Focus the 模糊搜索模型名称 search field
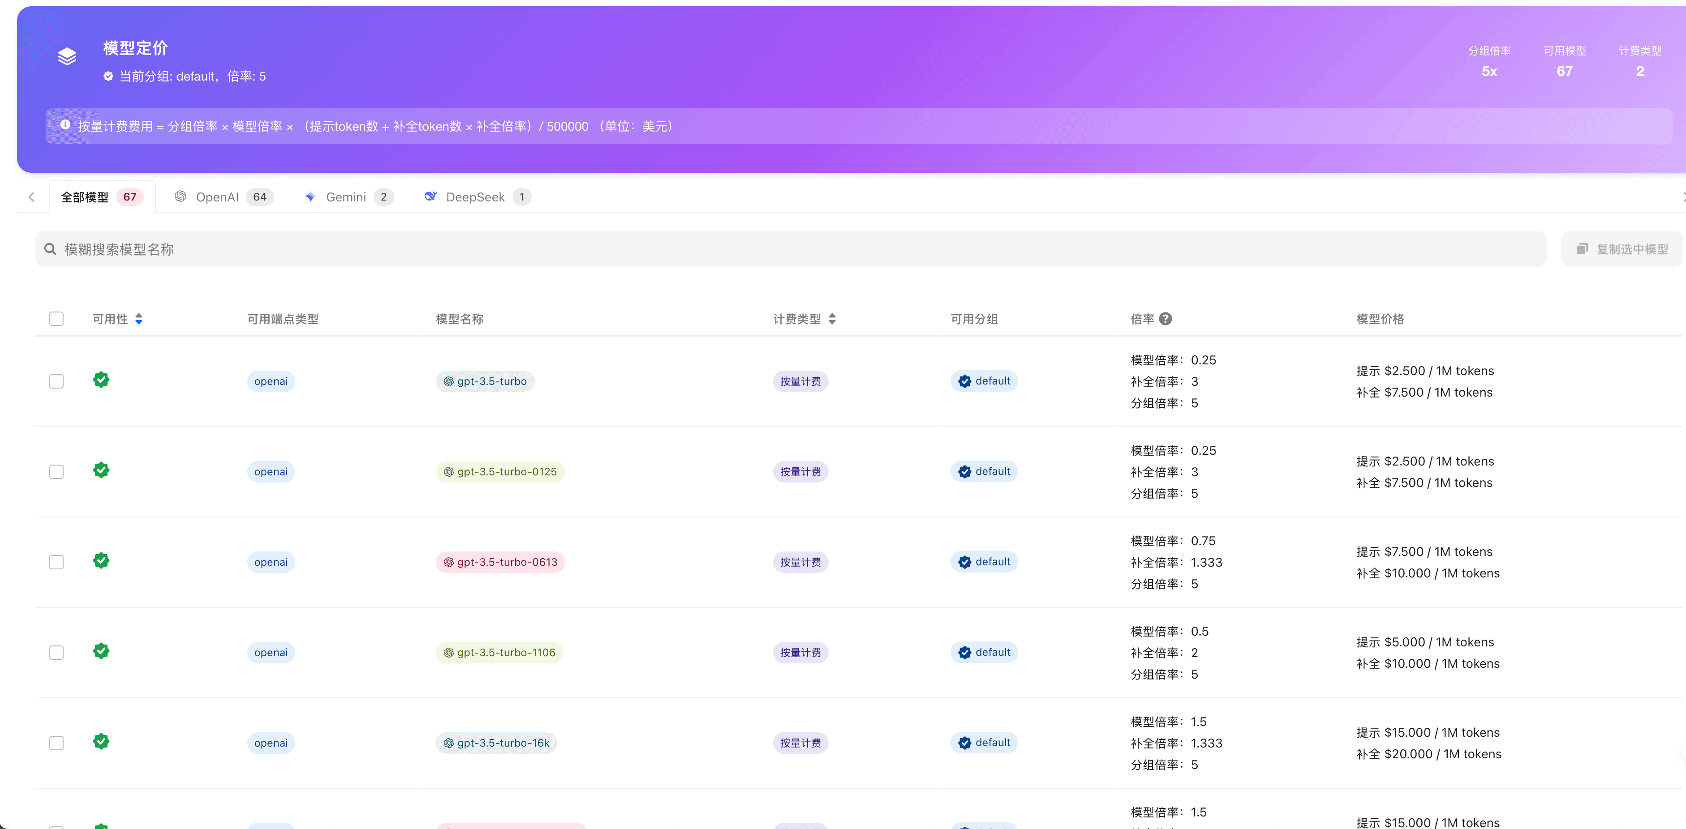 point(785,249)
